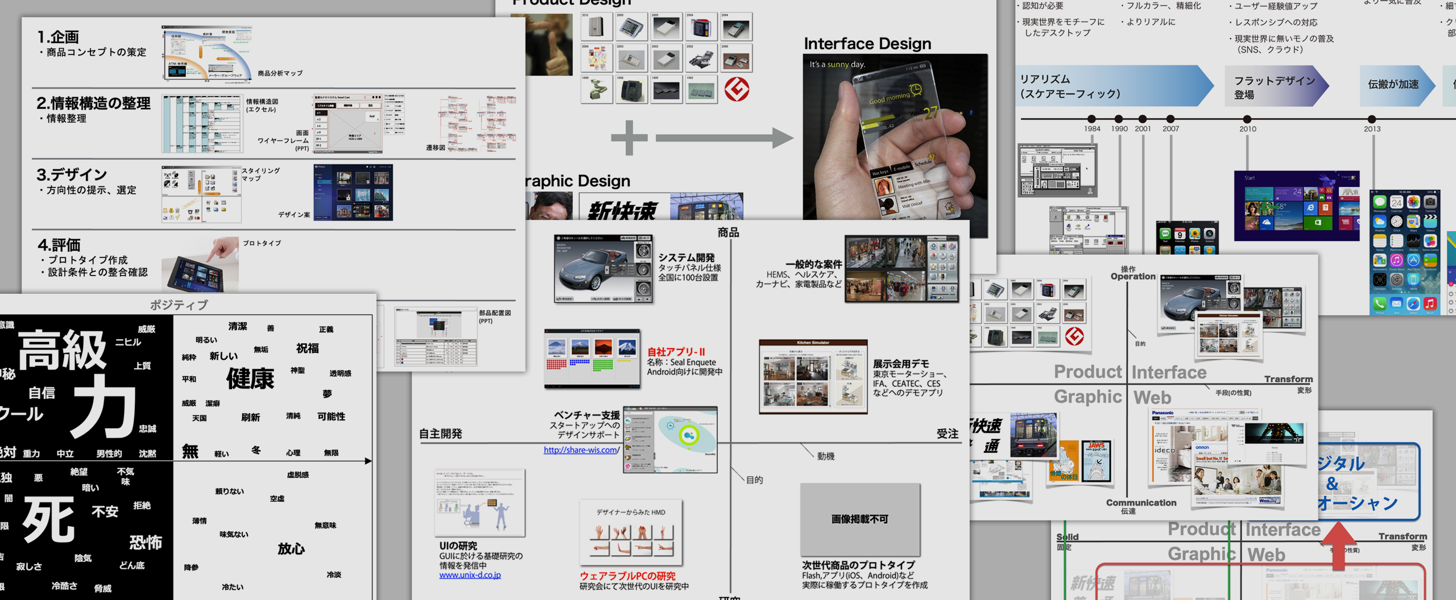
Task: Open the Interface Design transparent phone photo
Action: (x=895, y=145)
